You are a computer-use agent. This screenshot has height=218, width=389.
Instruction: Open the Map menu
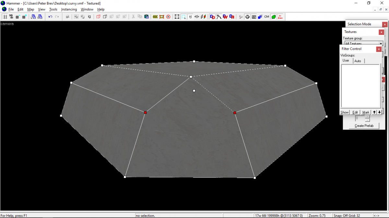coord(30,9)
